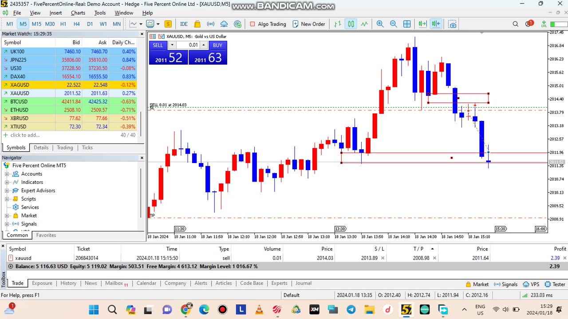Click BUY button on one-click panel

point(217,45)
